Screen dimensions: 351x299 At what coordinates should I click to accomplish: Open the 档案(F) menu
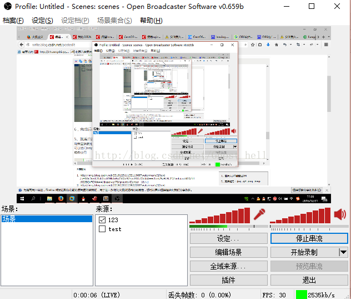tap(13, 21)
